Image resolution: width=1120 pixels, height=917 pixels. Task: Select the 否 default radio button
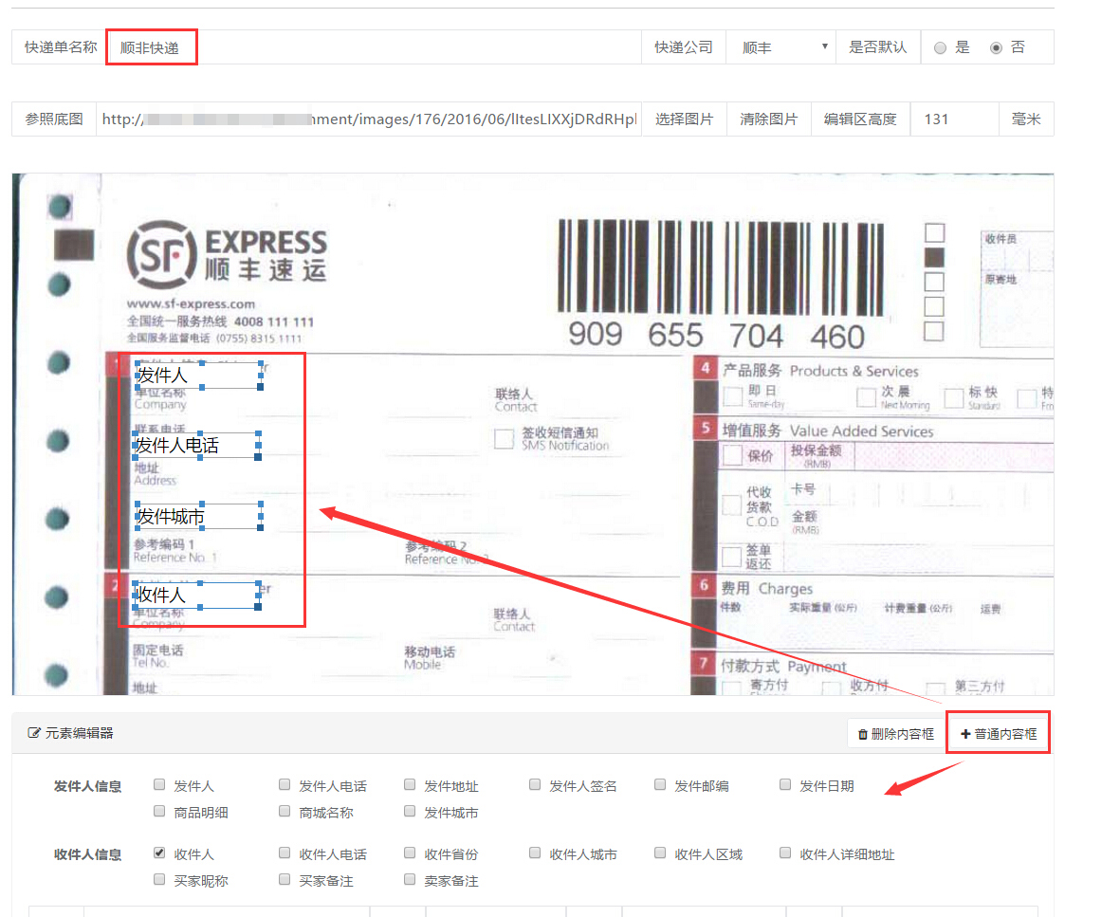click(996, 48)
